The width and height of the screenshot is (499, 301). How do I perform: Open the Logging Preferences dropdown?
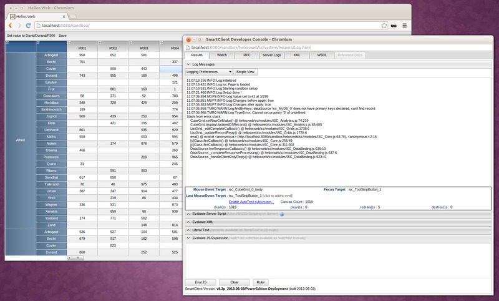pos(209,72)
